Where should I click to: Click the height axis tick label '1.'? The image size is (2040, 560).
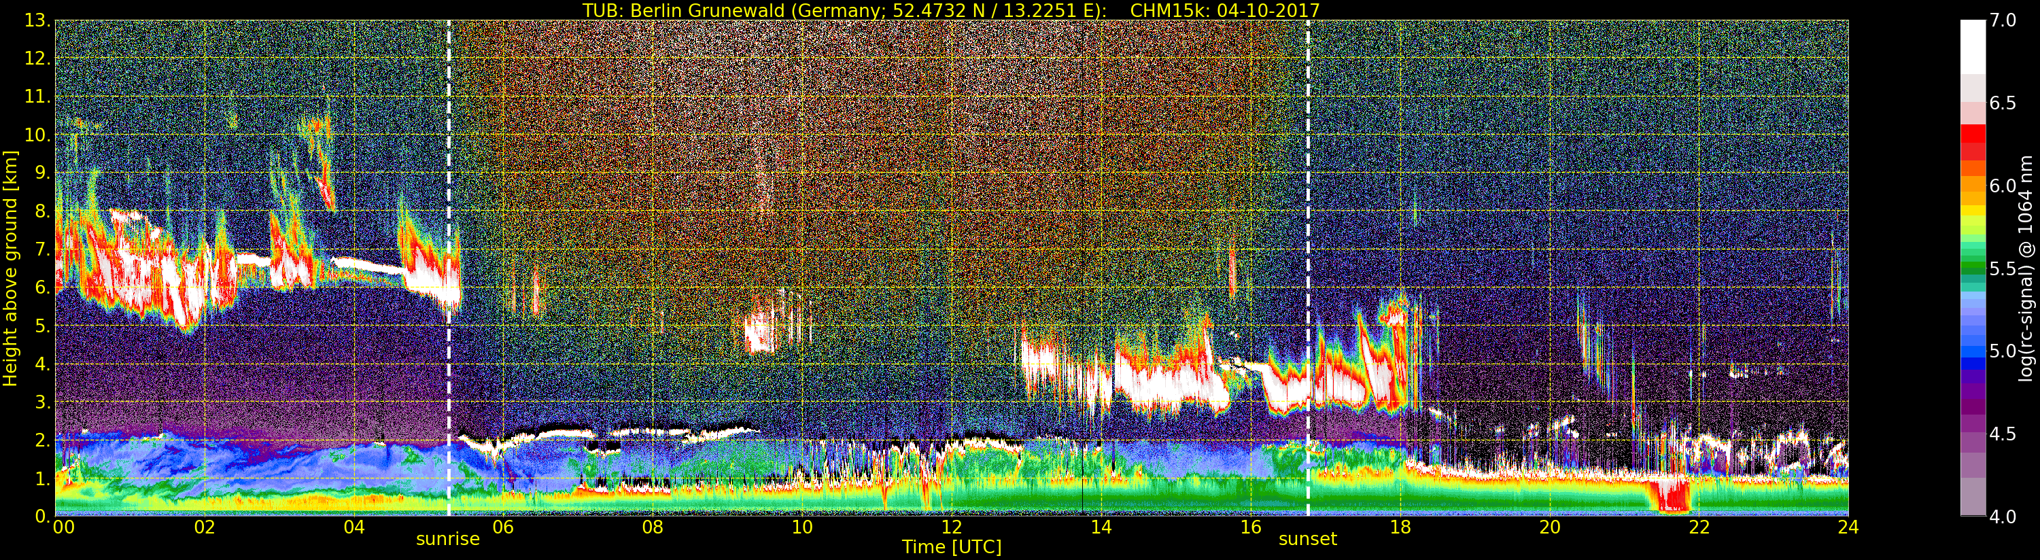tap(43, 478)
